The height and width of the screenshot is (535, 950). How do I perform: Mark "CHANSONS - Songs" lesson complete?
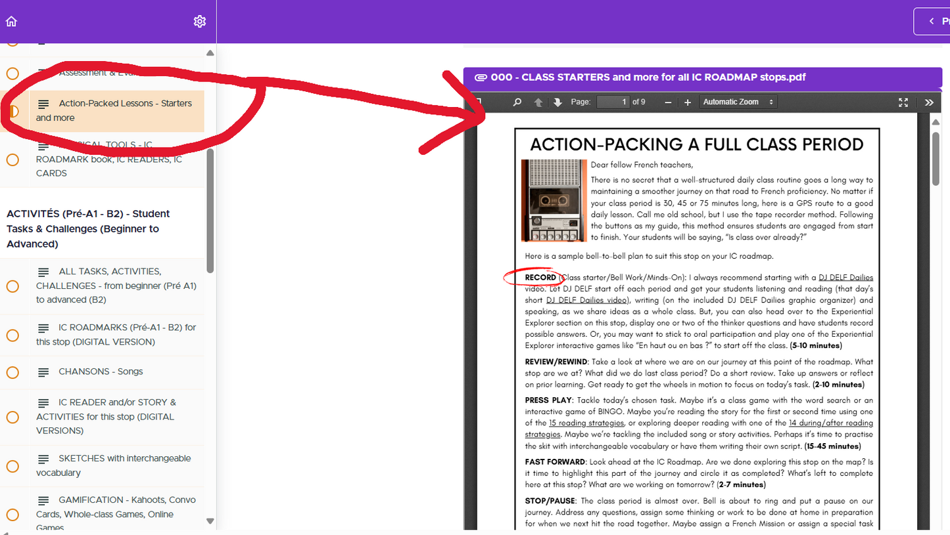[x=12, y=372]
